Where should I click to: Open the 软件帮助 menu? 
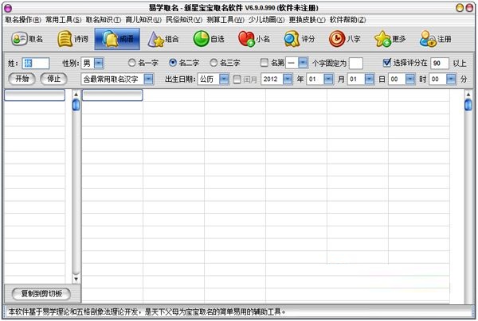tap(348, 20)
